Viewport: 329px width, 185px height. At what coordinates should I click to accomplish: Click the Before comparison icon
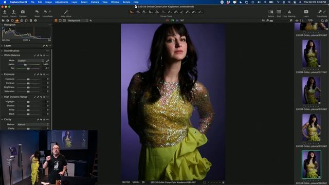271,12
